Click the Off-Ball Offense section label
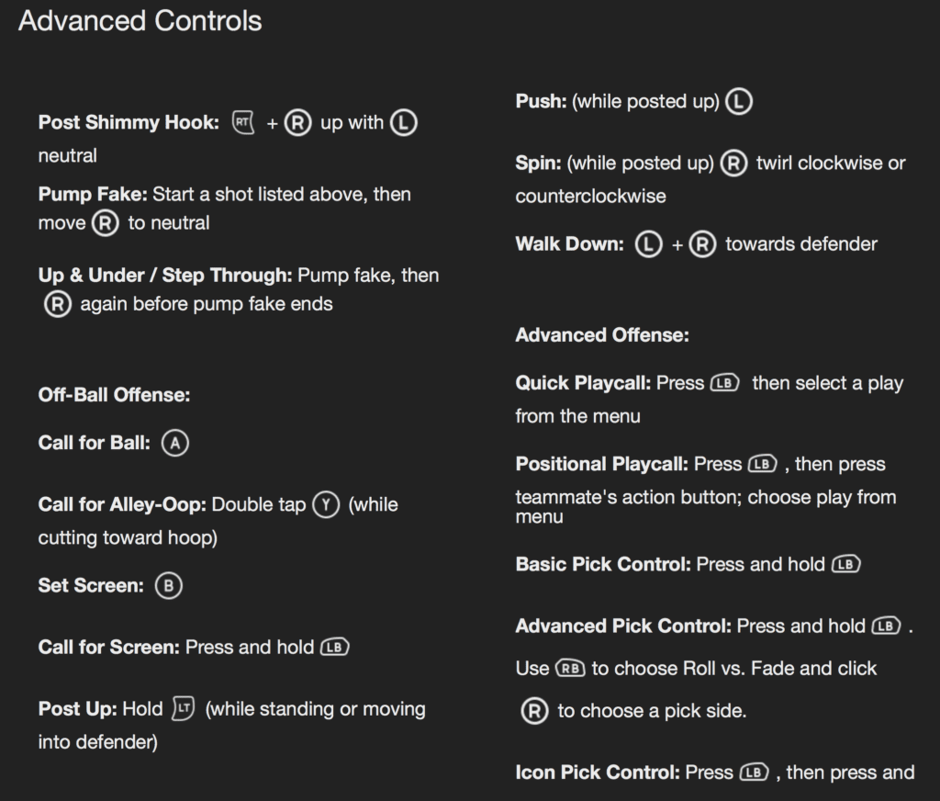The width and height of the screenshot is (940, 801). [x=114, y=395]
